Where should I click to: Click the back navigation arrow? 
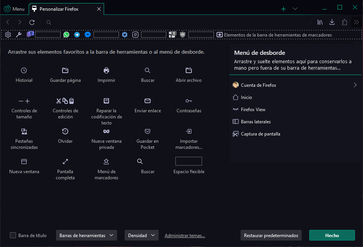pyautogui.click(x=8, y=22)
